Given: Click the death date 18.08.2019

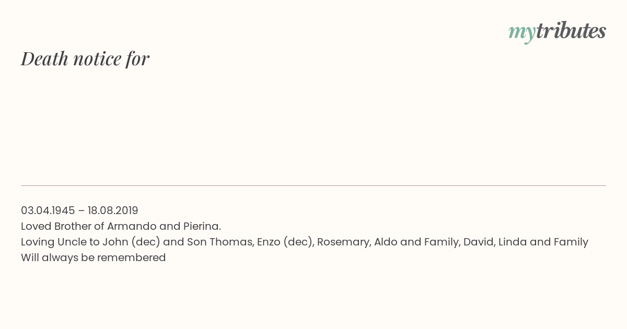Looking at the screenshot, I should (113, 210).
